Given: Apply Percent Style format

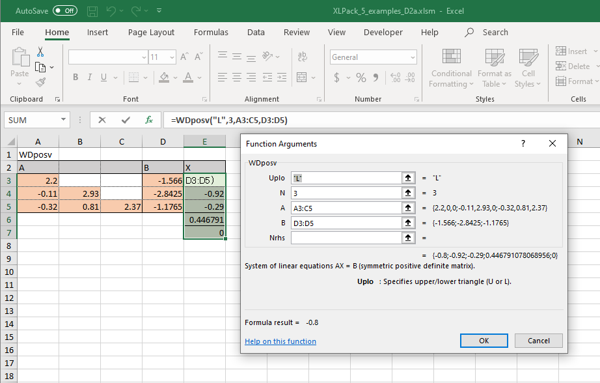Looking at the screenshot, I should coord(361,78).
